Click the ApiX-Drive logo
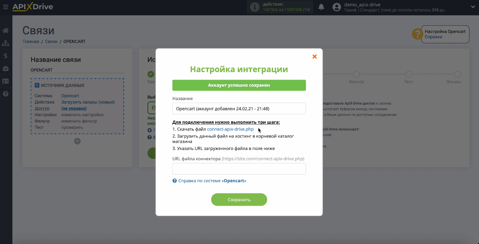This screenshot has height=244, width=479. pos(33,7)
